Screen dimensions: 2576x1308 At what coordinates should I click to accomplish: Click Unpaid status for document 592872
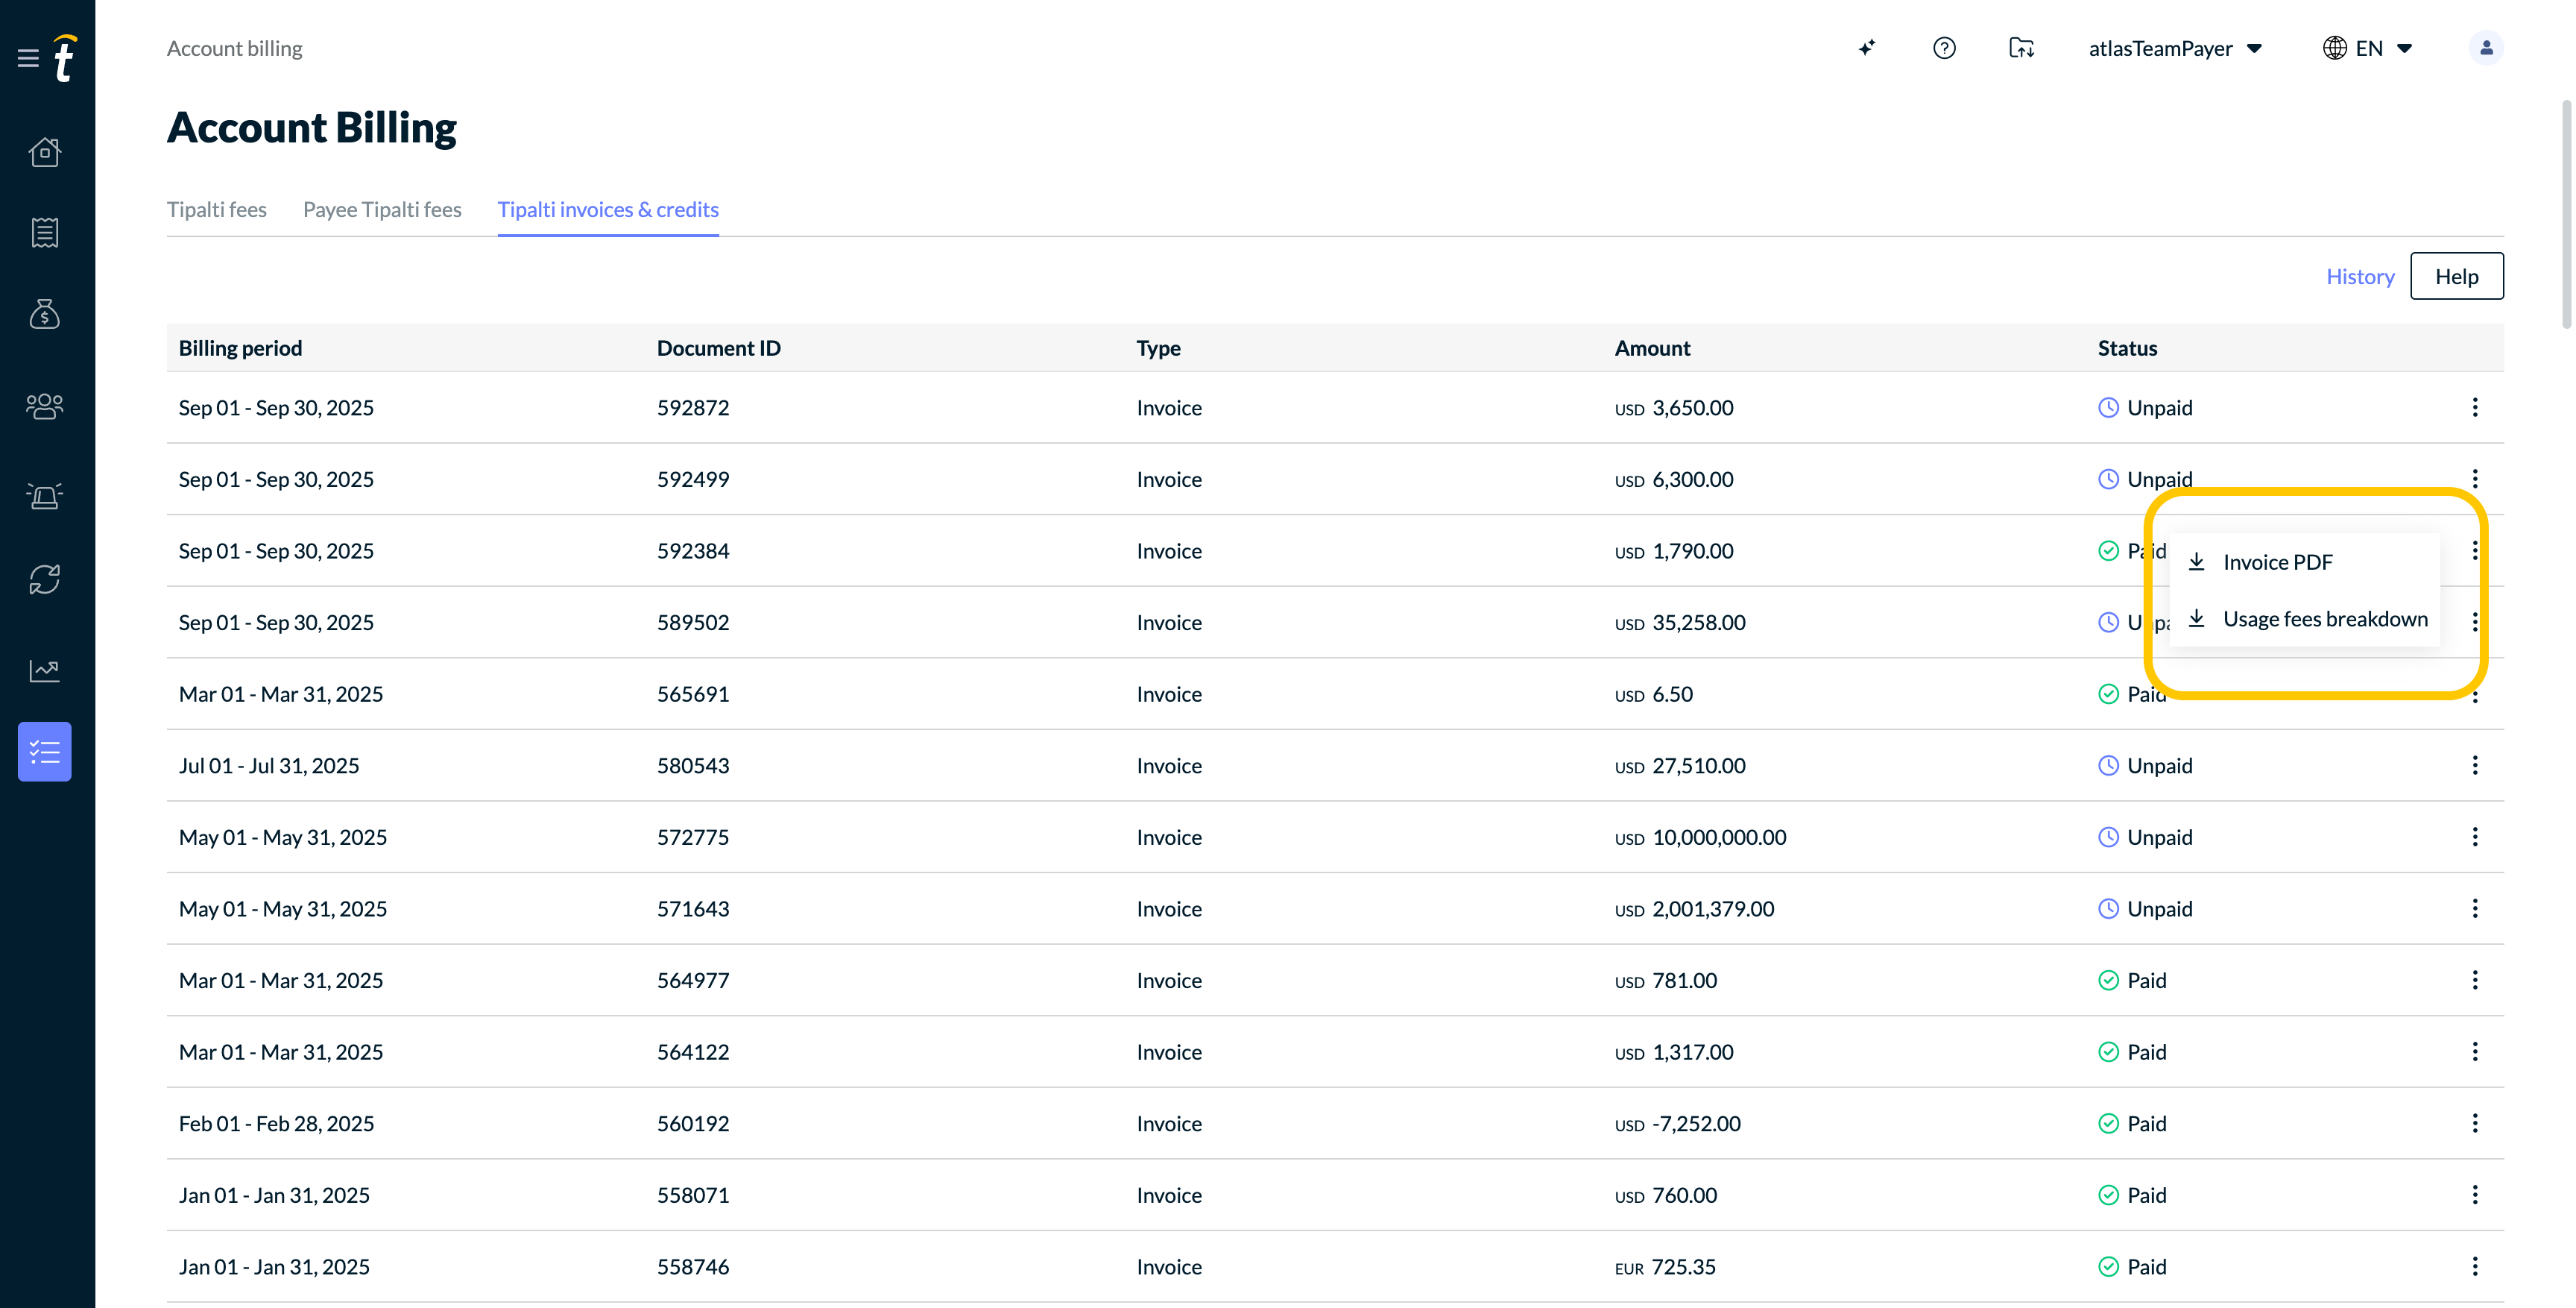pyautogui.click(x=2145, y=407)
